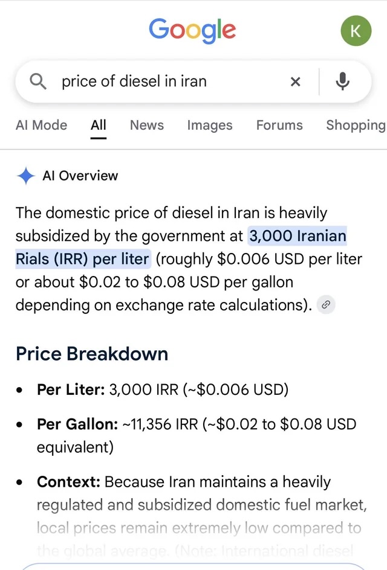Open the K account avatar

tap(356, 31)
